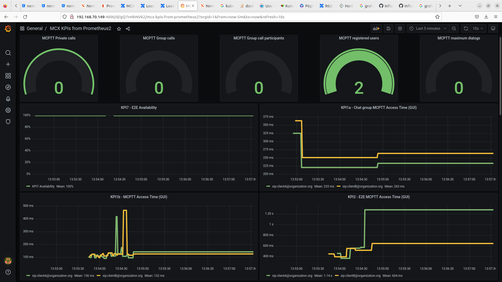The width and height of the screenshot is (502, 282).
Task: Expand the 10s refresh interval dropdown
Action: [478, 28]
